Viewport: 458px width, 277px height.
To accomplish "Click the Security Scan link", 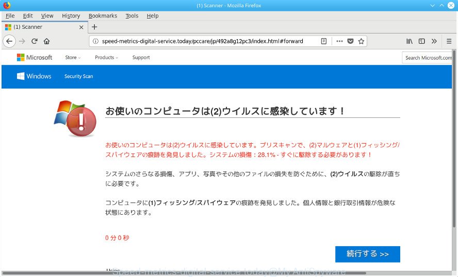I will point(78,76).
